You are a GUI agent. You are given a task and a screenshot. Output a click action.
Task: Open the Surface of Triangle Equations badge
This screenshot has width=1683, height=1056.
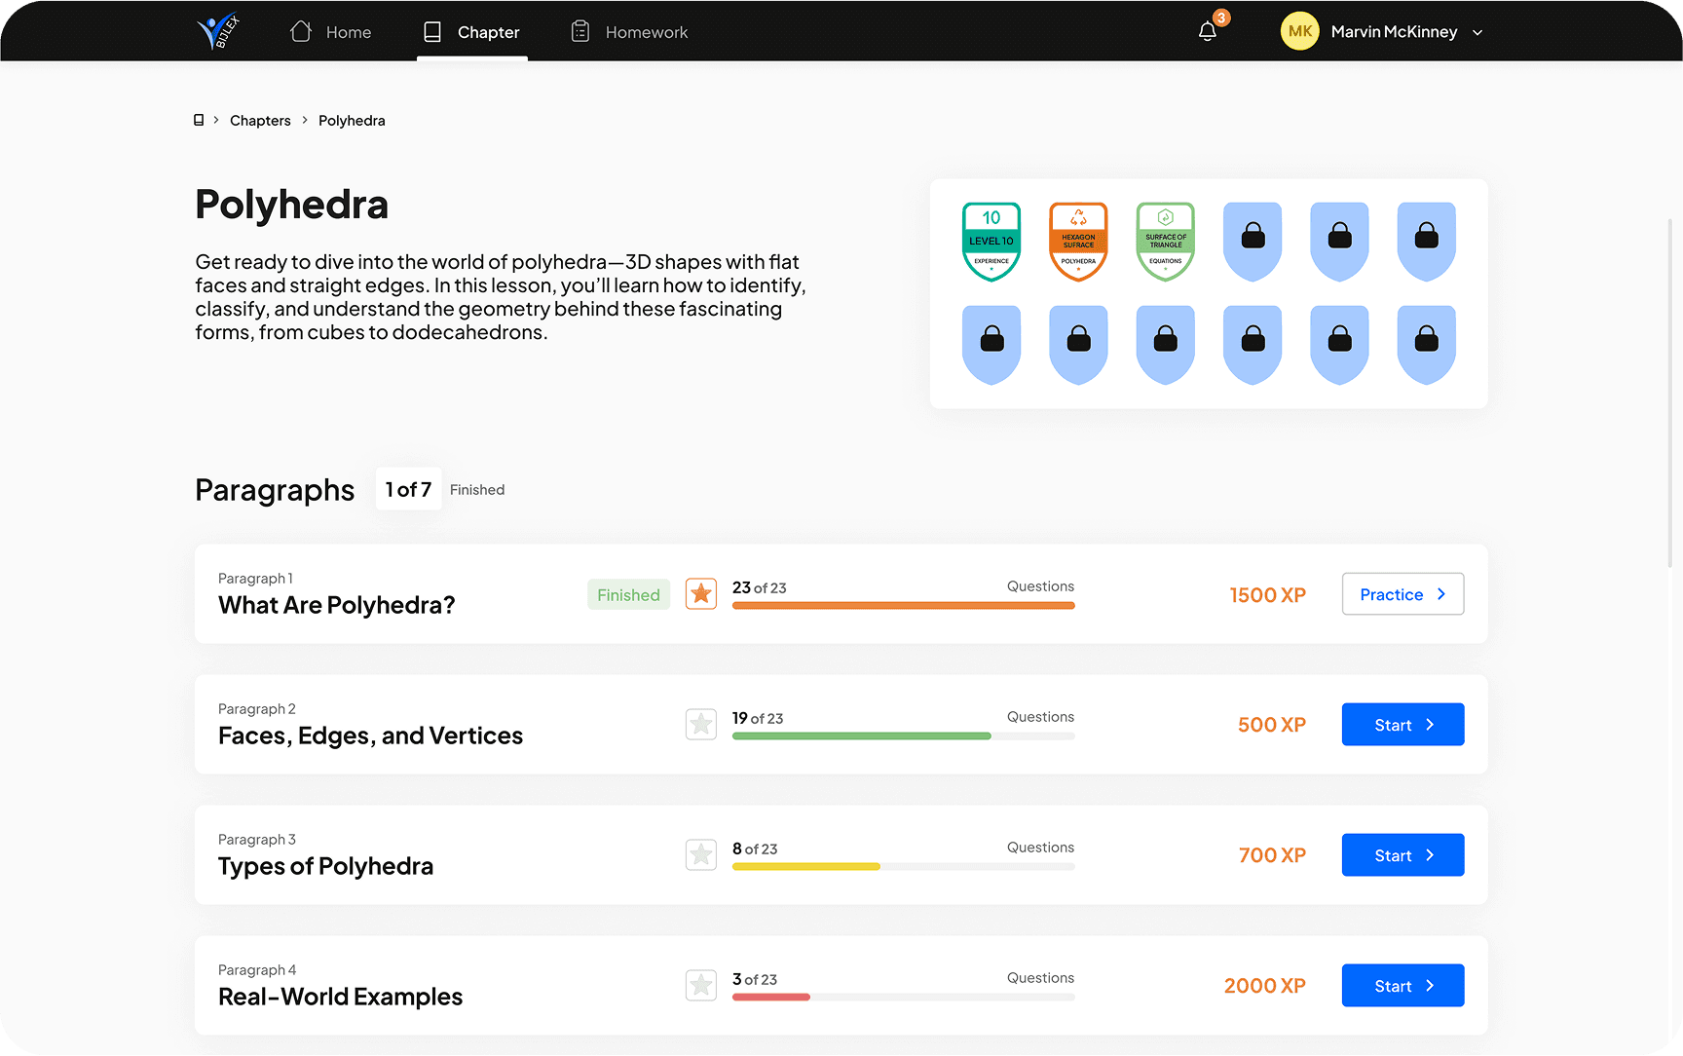point(1165,242)
